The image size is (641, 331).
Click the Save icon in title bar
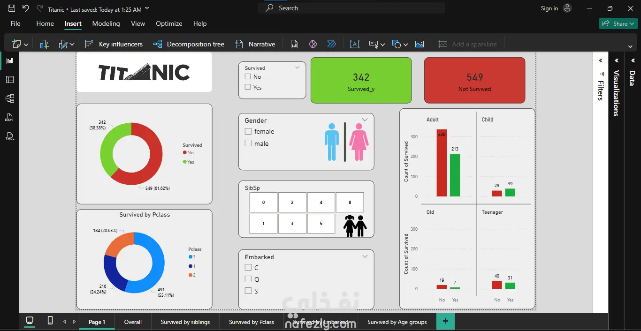click(x=12, y=8)
